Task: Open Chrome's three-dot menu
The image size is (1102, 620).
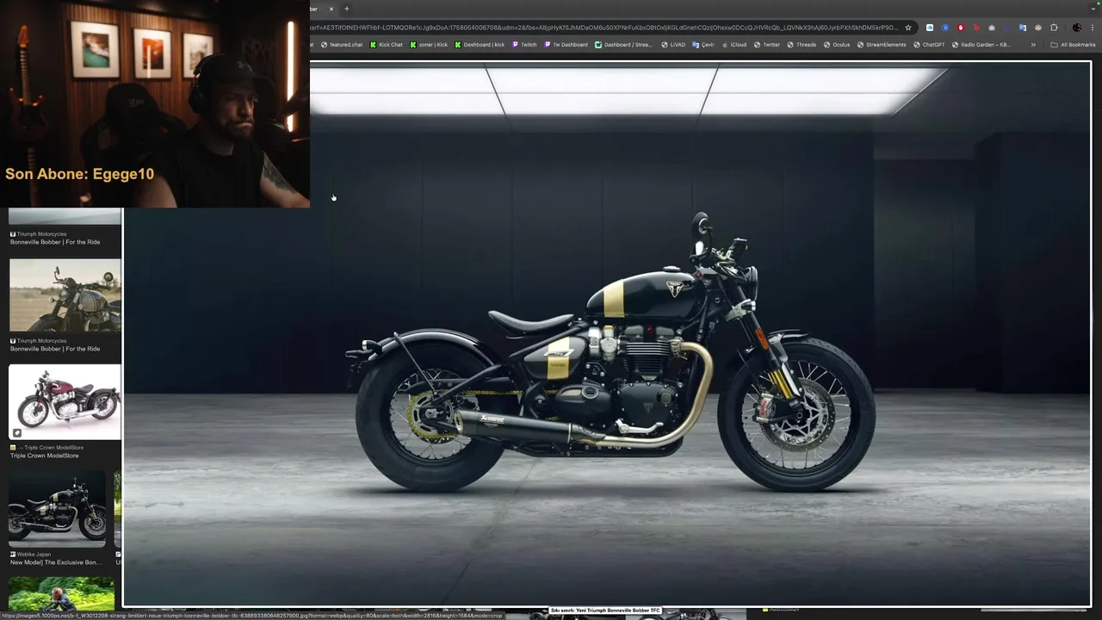Action: (1093, 28)
